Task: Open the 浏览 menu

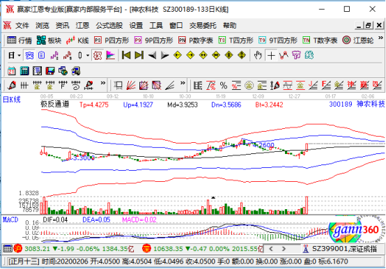Action: tap(42, 25)
